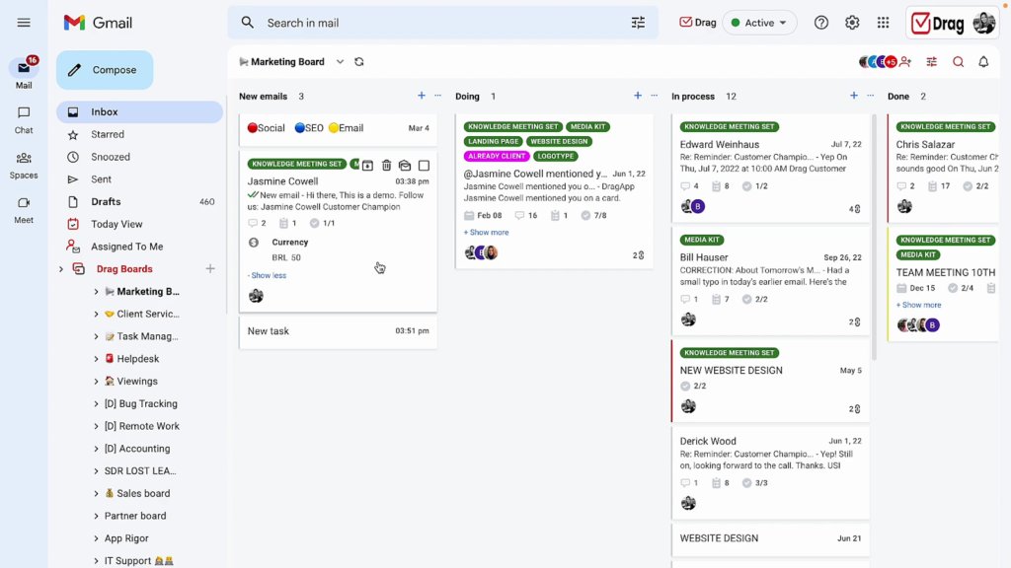Open Doing column options menu
The image size is (1011, 568).
point(654,96)
